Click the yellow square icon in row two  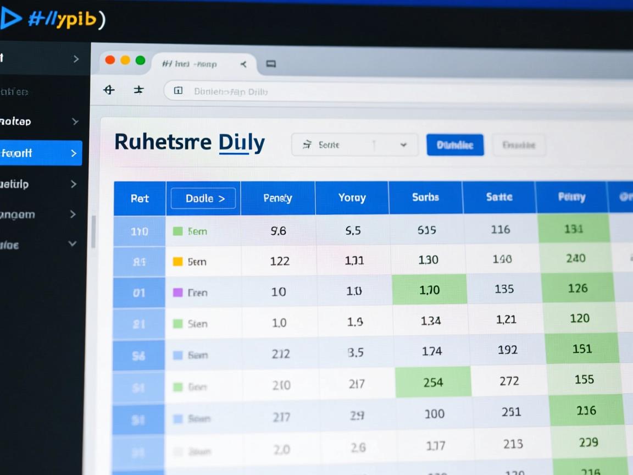177,262
